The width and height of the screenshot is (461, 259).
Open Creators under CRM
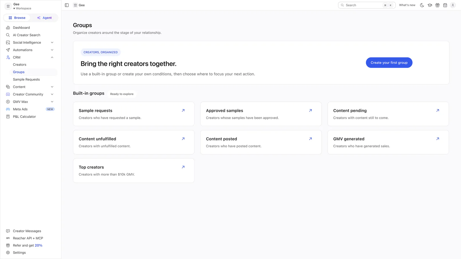pos(20,65)
